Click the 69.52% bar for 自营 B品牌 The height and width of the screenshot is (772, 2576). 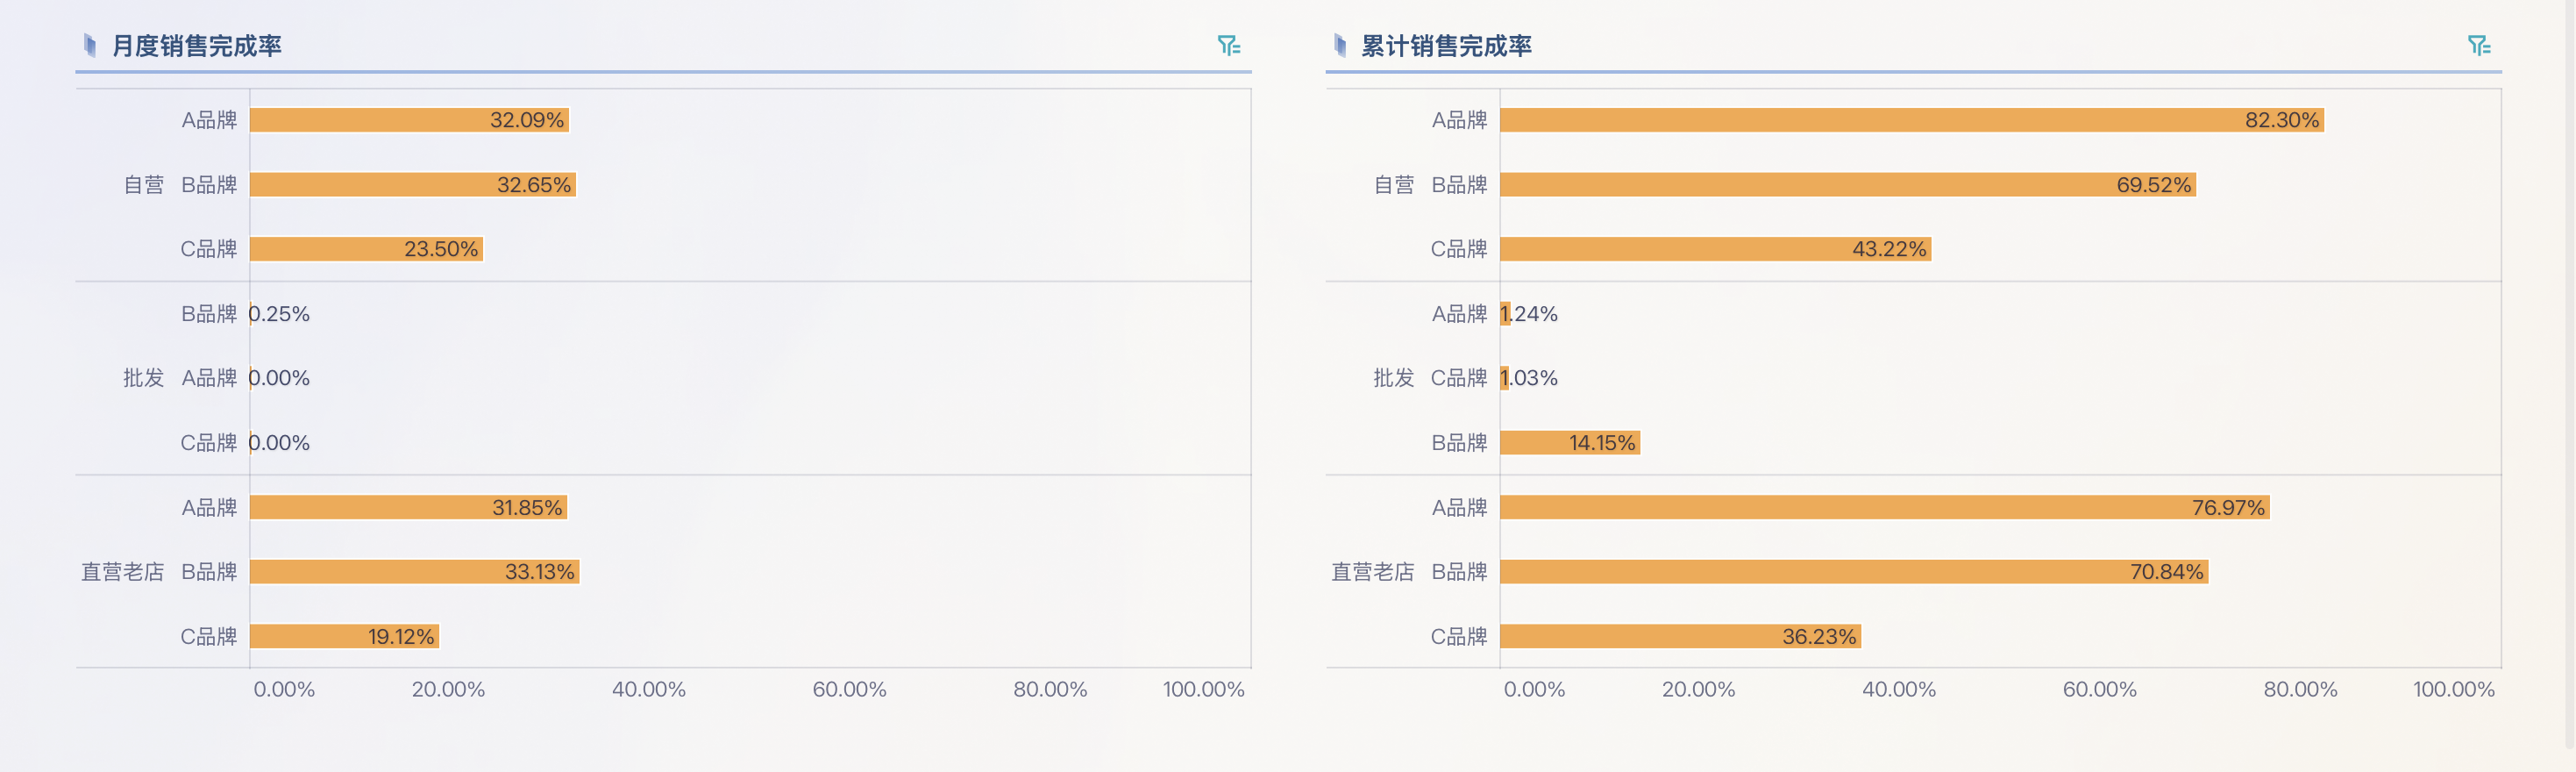[1848, 185]
